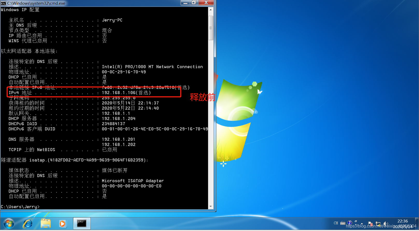This screenshot has height=231, width=419.
Task: Maximize the cmd.exe window
Action: [x=194, y=3]
